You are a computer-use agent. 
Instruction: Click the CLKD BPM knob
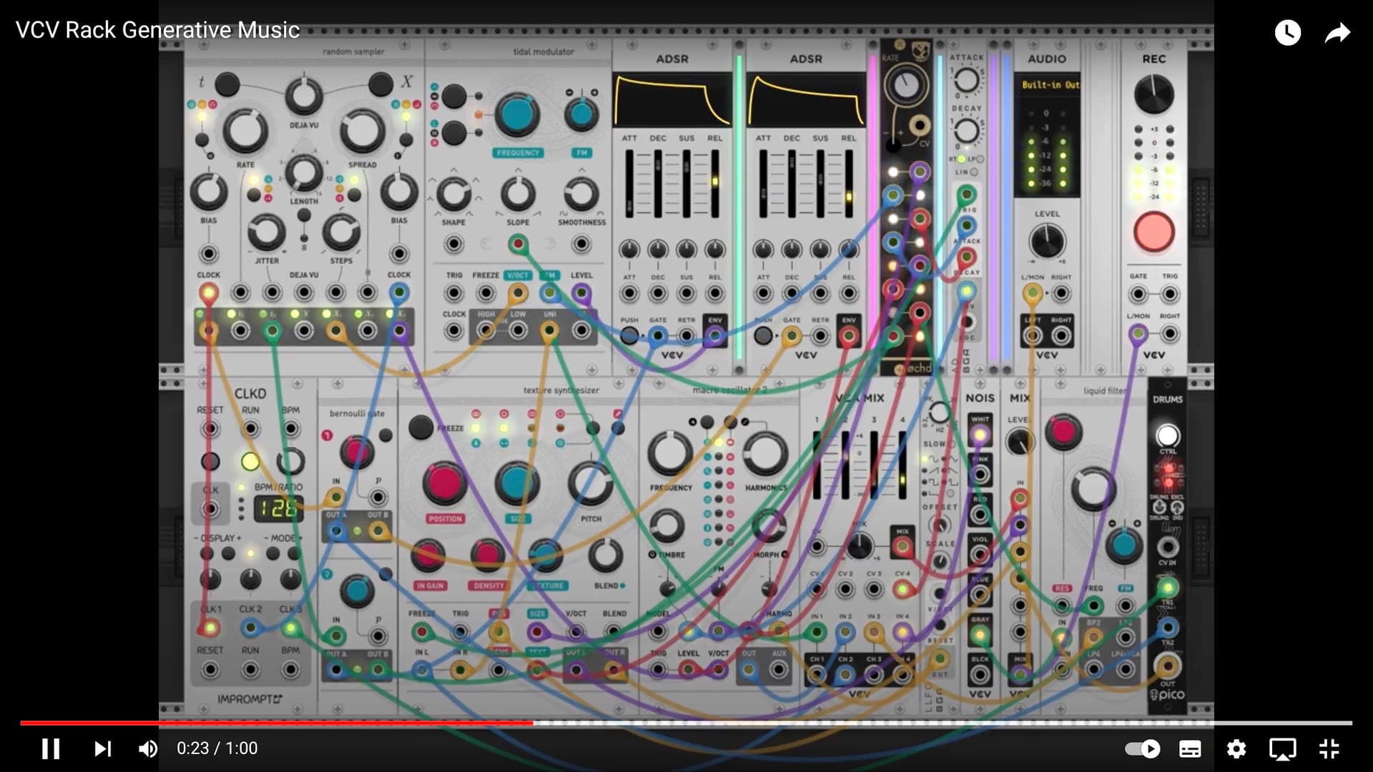291,461
